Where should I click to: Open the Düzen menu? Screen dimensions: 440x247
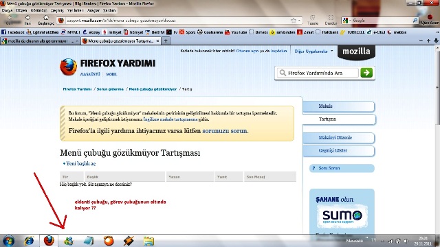point(21,10)
